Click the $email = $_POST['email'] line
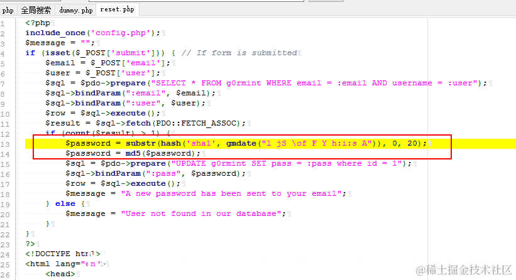Viewport: 516px width, 280px height. pyautogui.click(x=108, y=63)
